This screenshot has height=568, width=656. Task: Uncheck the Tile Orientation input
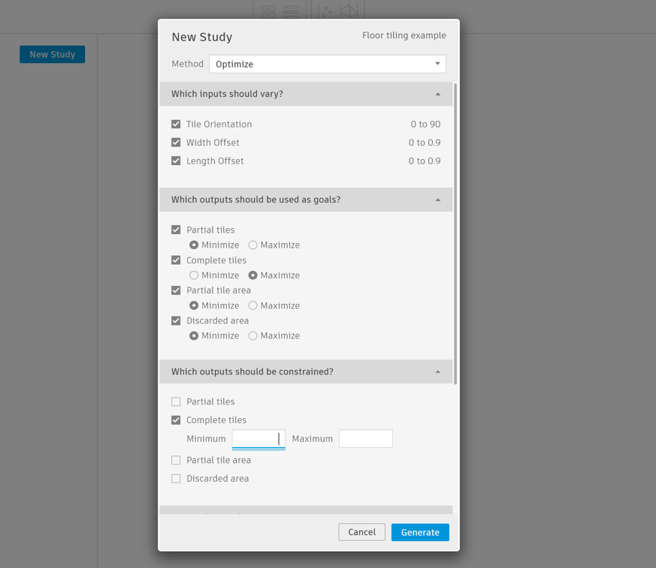click(176, 125)
